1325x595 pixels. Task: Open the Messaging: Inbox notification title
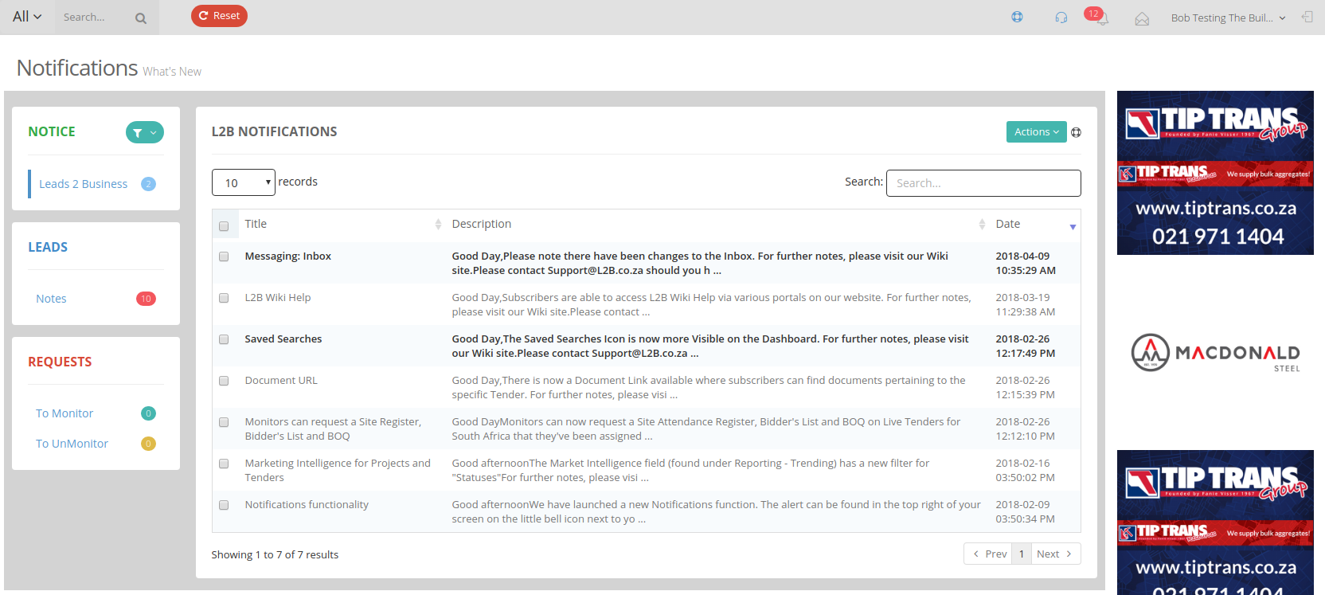287,256
